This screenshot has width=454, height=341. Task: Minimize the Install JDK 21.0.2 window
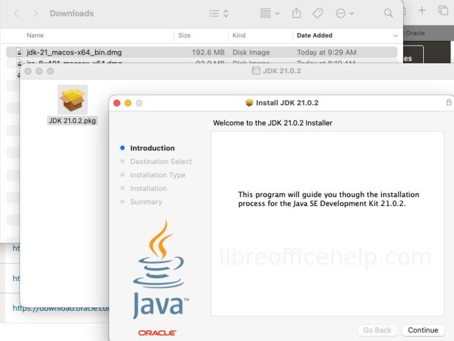(128, 103)
